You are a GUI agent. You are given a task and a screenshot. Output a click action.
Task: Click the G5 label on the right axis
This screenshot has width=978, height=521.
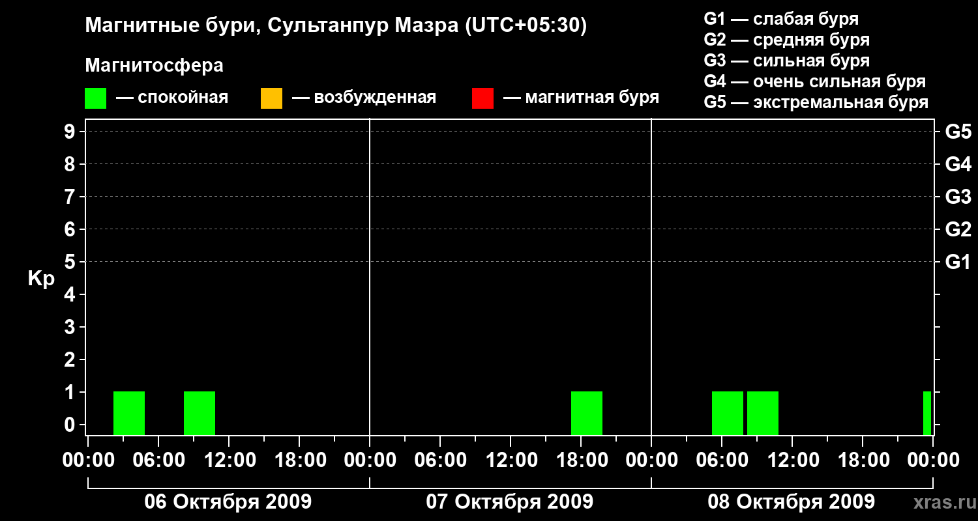958,132
